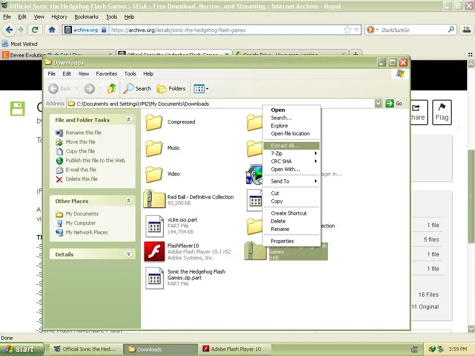Select the FlashPlayer10 Flash icon
The width and height of the screenshot is (475, 356).
[x=154, y=252]
